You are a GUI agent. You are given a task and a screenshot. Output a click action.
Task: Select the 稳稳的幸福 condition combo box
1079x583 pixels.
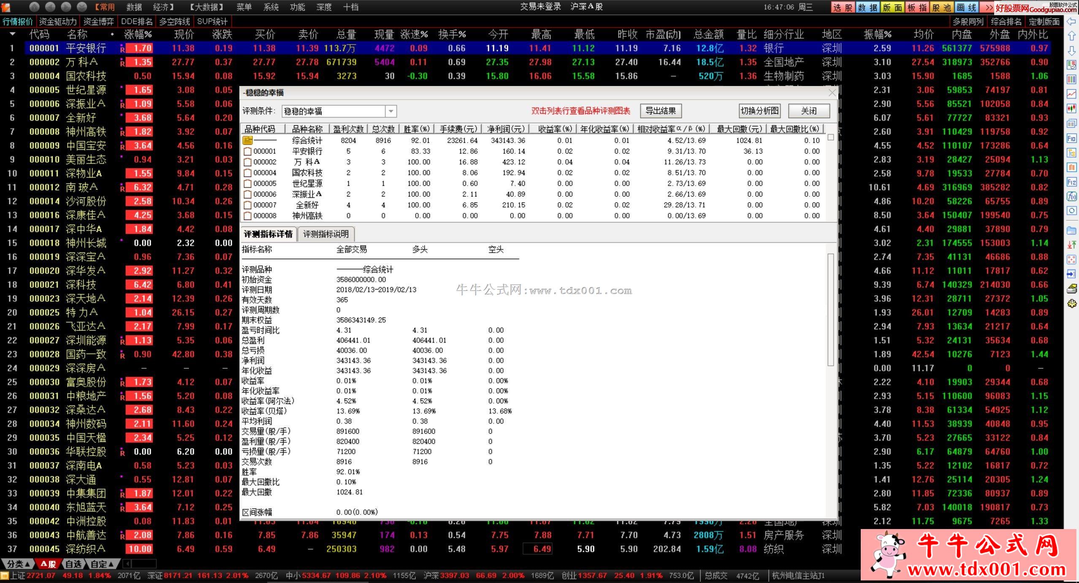coord(339,111)
